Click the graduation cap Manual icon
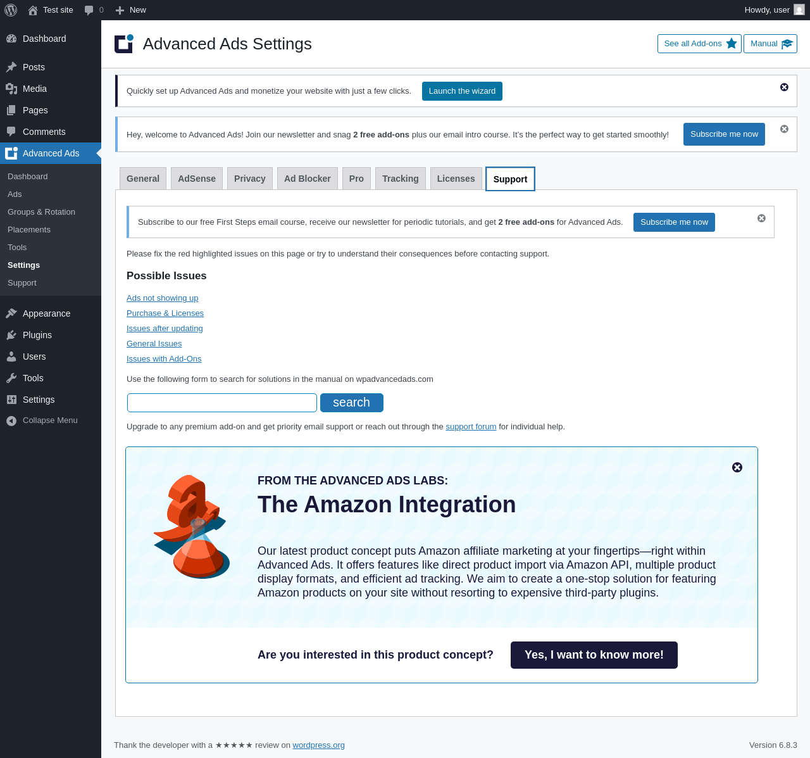This screenshot has height=758, width=810. click(x=787, y=44)
